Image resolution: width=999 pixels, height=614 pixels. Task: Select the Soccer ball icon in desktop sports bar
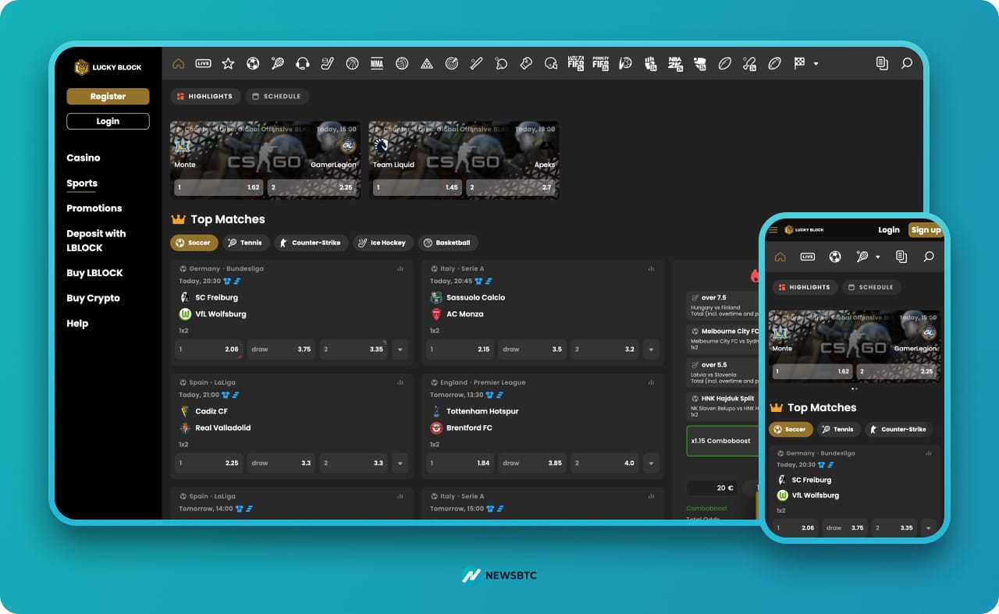(253, 63)
